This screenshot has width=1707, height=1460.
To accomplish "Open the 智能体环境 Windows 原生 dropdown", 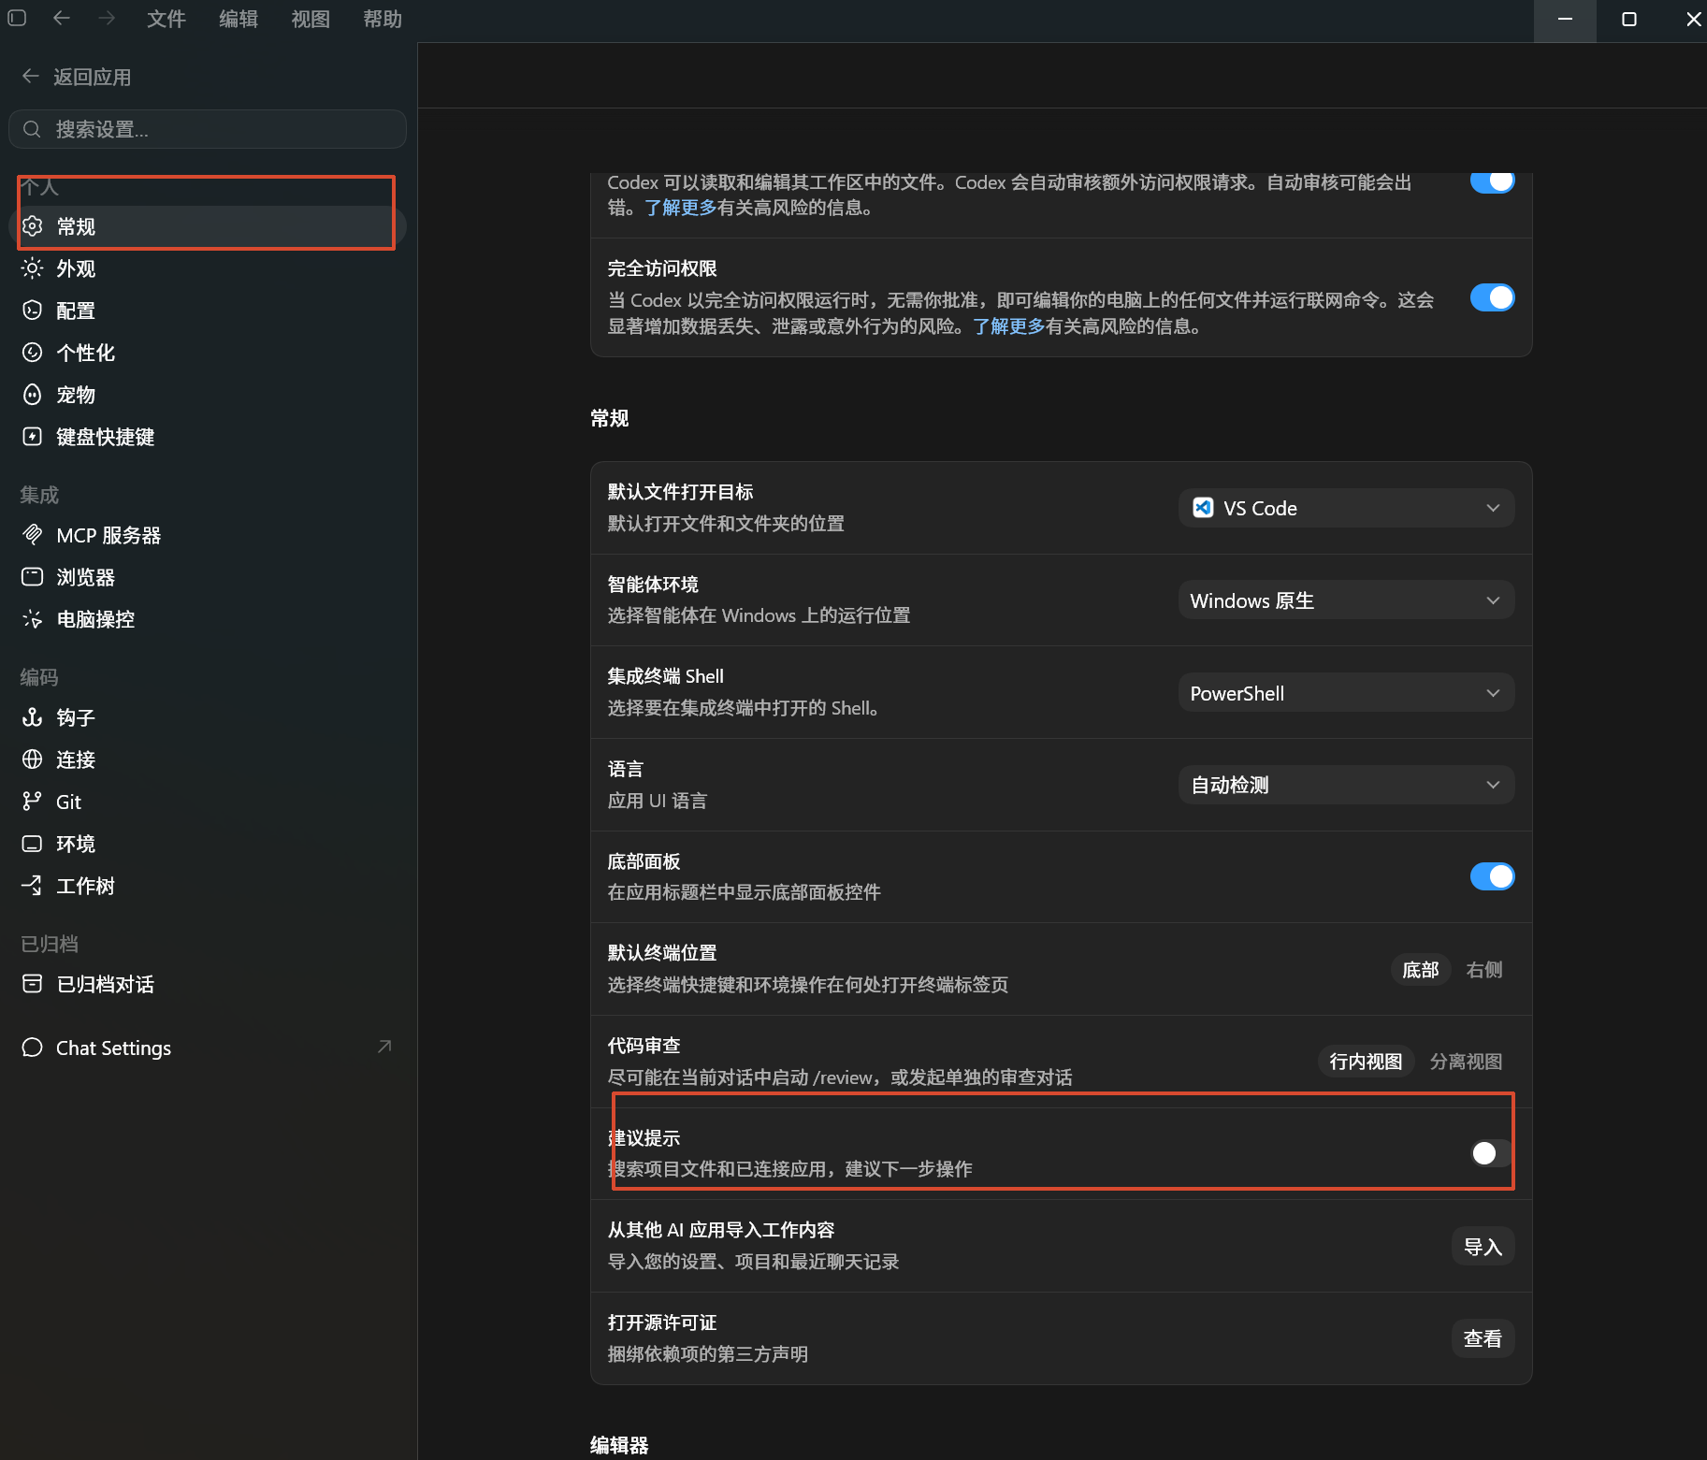I will 1346,600.
